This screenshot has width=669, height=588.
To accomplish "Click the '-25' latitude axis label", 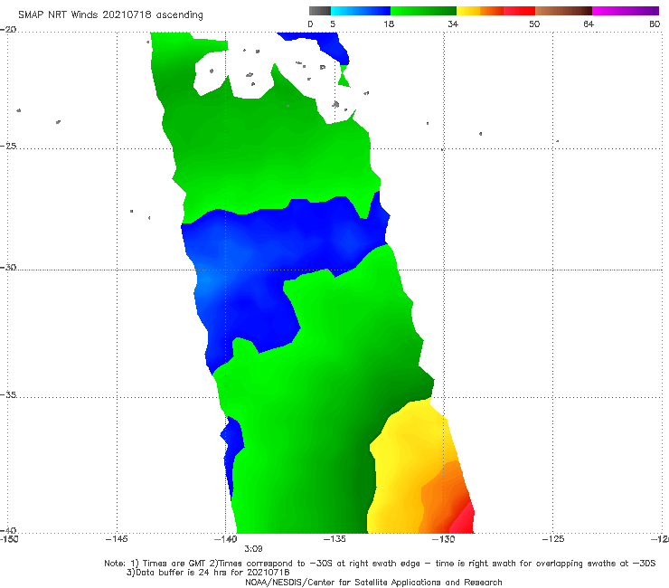I will click(8, 146).
